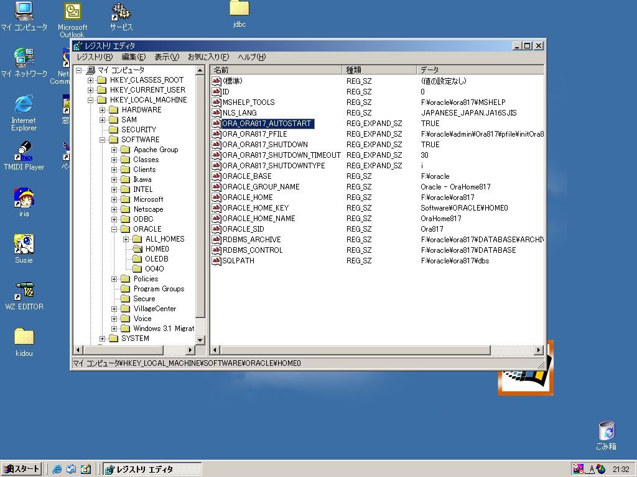637x477 pixels.
Task: Select the RDBMS_ARCHIVE value
Action: click(x=251, y=240)
